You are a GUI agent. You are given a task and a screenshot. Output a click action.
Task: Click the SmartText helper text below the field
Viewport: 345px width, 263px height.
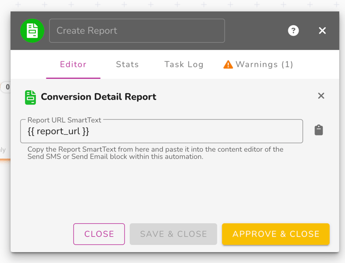[x=155, y=153]
